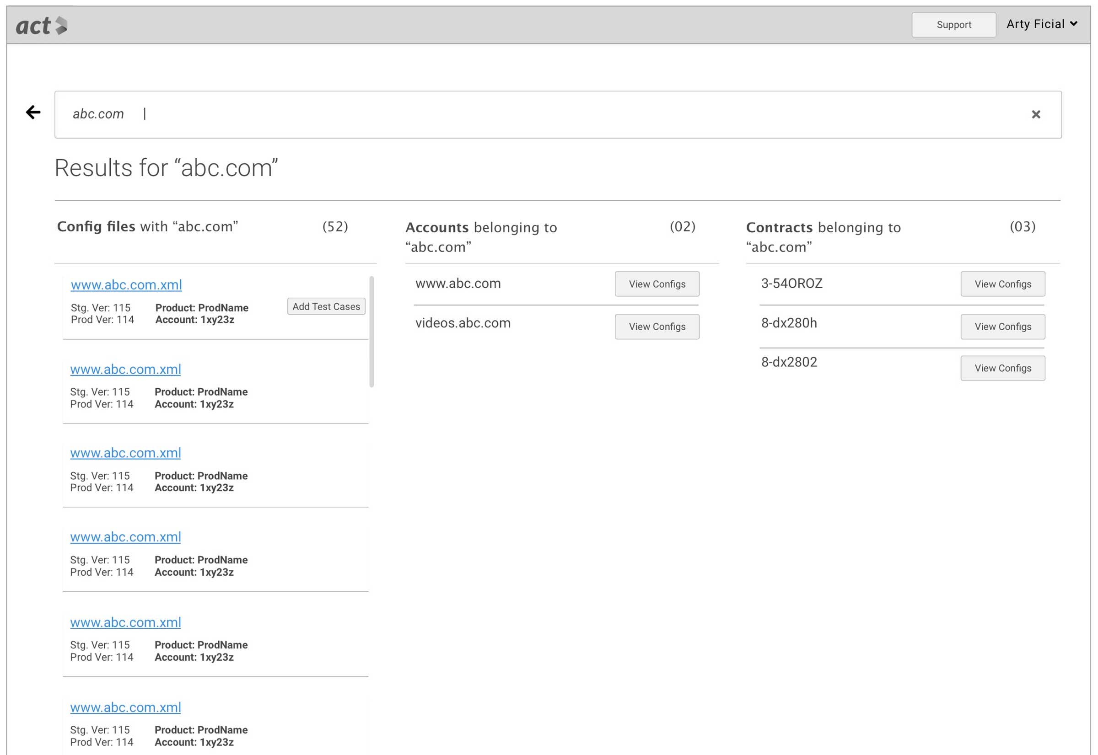1098x755 pixels.
Task: View Configs for www.abc.com account
Action: [x=657, y=284]
